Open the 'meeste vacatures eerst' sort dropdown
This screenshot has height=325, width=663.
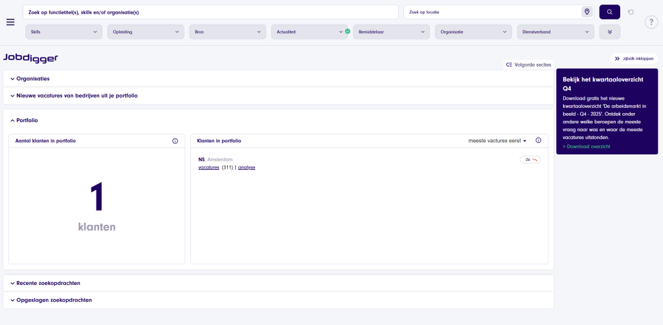click(497, 140)
